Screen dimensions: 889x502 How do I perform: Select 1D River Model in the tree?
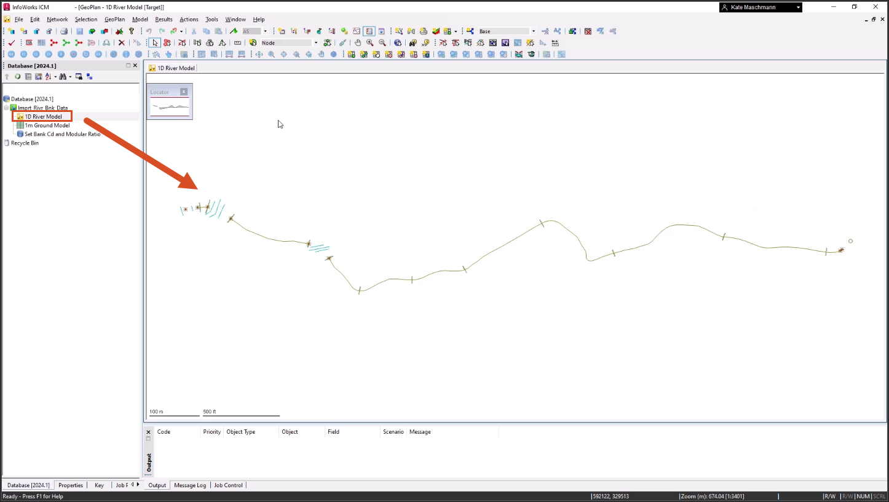tap(43, 116)
